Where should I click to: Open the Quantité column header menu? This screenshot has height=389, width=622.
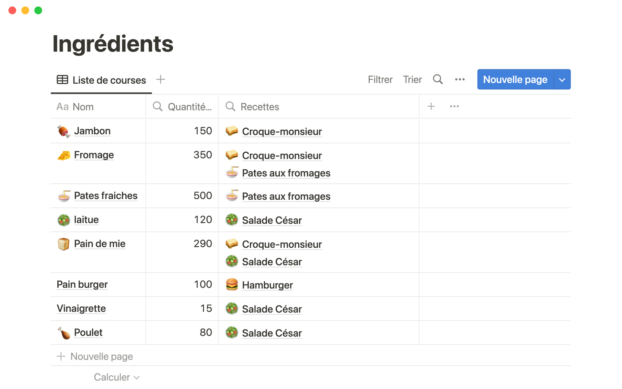pyautogui.click(x=182, y=107)
